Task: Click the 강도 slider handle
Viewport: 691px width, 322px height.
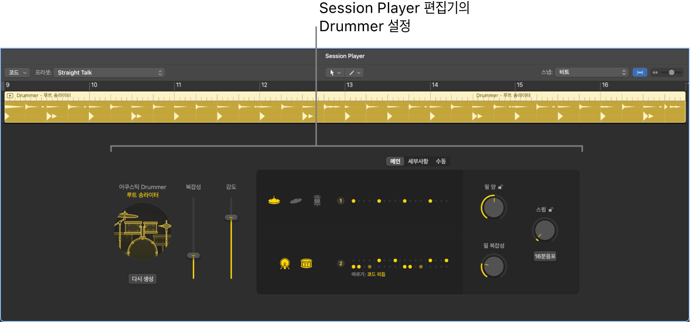Action: (x=231, y=217)
